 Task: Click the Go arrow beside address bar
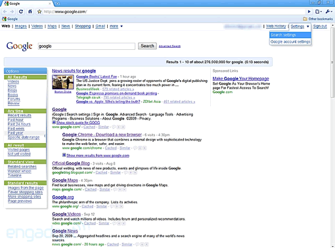309,12
